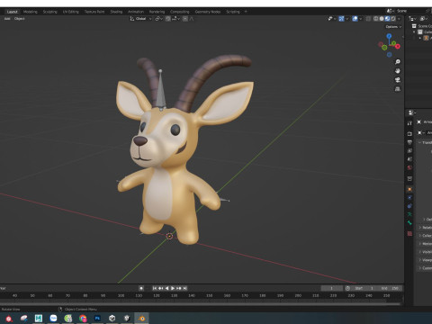Open the Geometry Nodes workspace tab
The height and width of the screenshot is (324, 432).
208,12
